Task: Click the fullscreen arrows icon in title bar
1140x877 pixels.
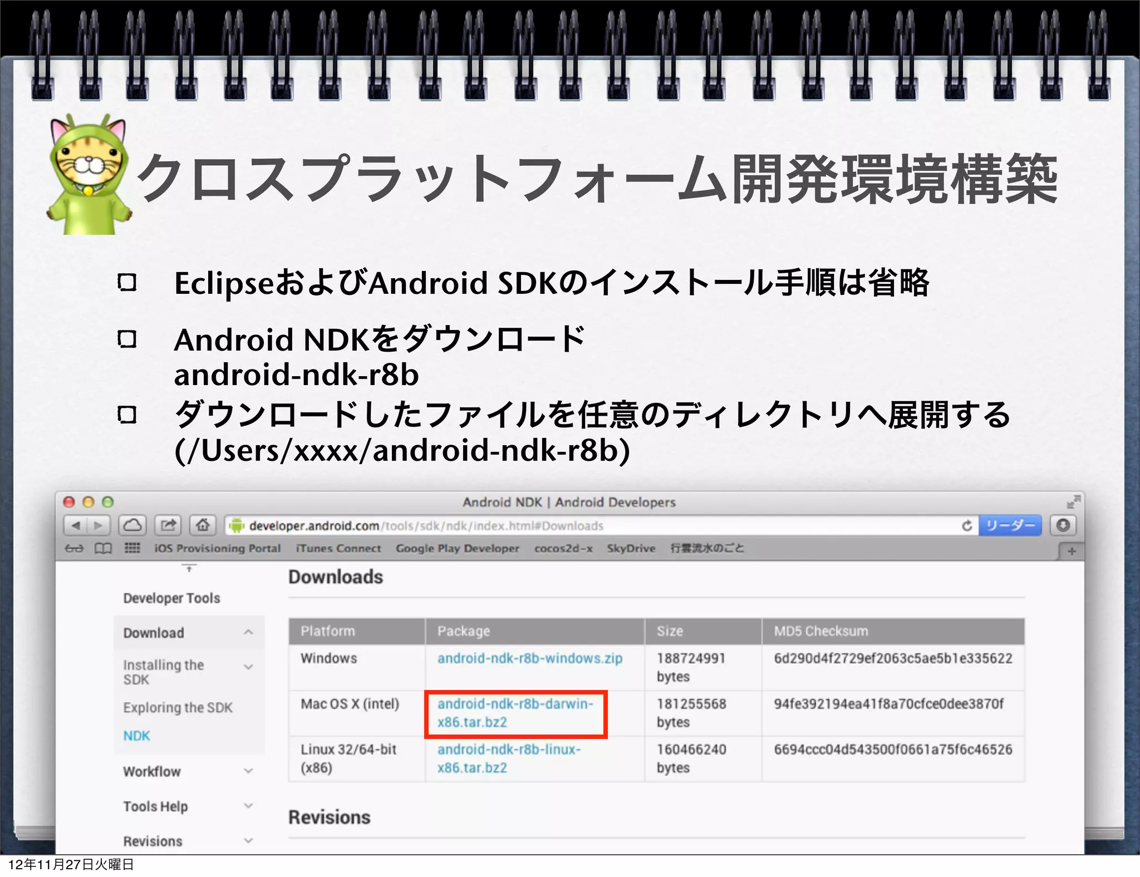Action: pyautogui.click(x=1073, y=502)
